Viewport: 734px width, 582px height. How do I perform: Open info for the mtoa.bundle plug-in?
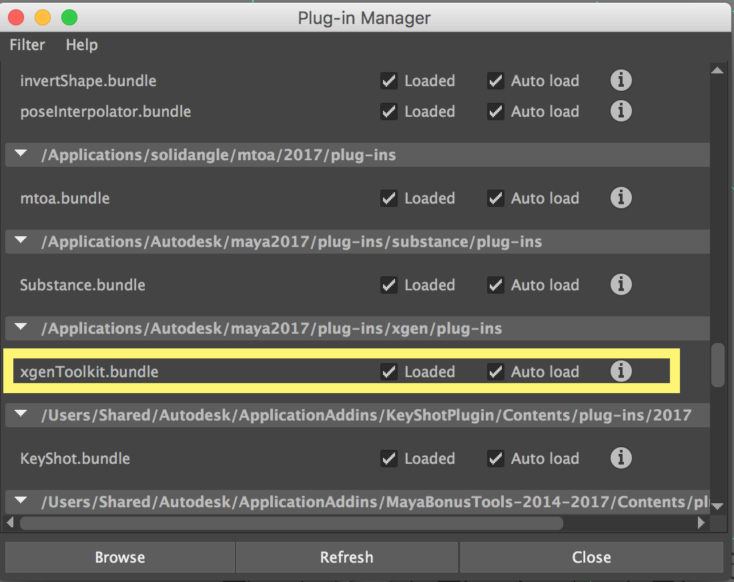tap(621, 198)
